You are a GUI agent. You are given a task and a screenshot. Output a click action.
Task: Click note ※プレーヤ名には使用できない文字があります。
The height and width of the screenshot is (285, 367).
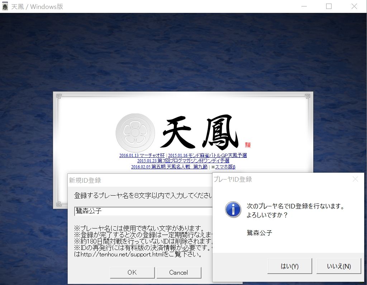pos(140,228)
